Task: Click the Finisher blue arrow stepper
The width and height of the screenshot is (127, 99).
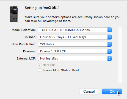Action: [x=109, y=37]
